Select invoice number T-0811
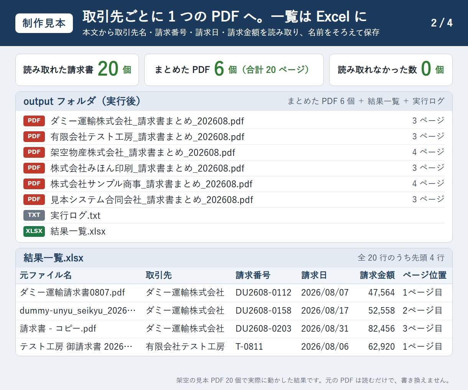Viewport: 468px width, 390px height. point(249,347)
